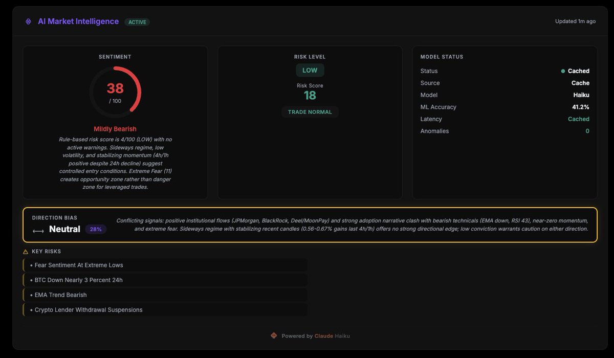Click the warning triangle beside Key Risks

coord(26,252)
